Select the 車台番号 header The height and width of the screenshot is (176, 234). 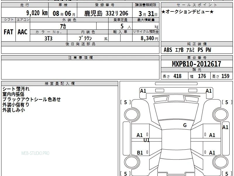pyautogui.click(x=197, y=57)
